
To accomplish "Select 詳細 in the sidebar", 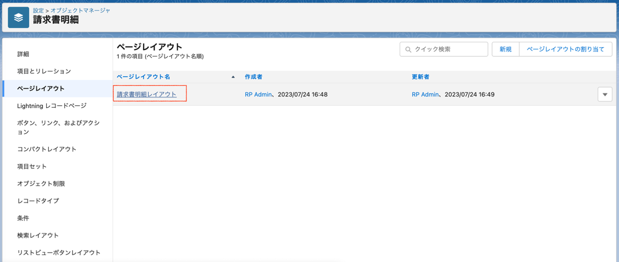I will (x=23, y=54).
